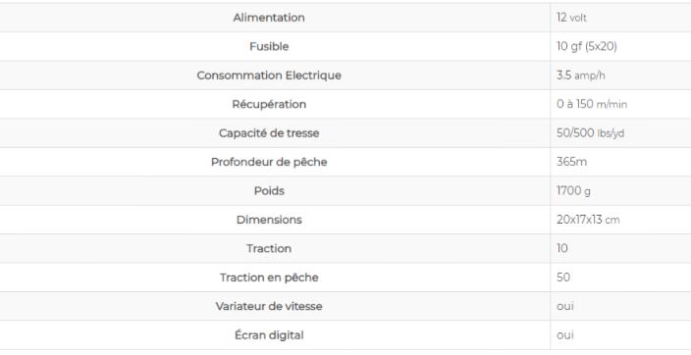This screenshot has height=355, width=691.
Task: Click Consommation Electrique label
Action: pyautogui.click(x=269, y=76)
